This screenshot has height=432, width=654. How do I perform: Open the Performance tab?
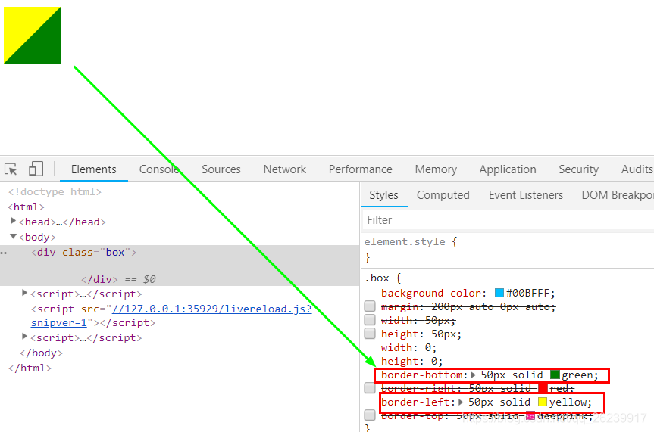(361, 169)
